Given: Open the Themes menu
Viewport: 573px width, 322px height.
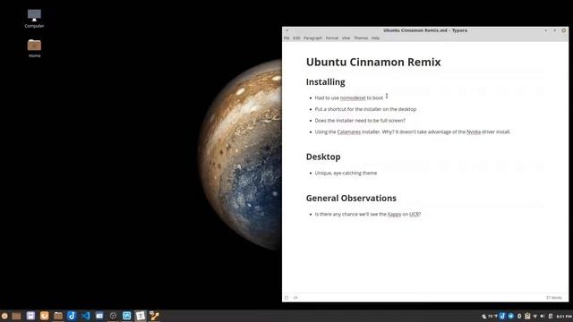Looking at the screenshot, I should click(x=361, y=38).
